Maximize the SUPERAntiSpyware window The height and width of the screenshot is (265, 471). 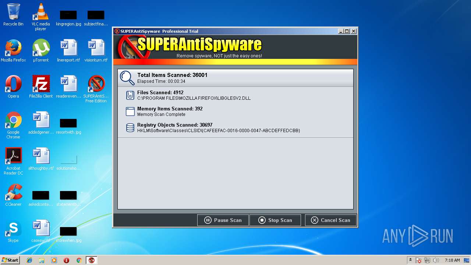coord(347,31)
